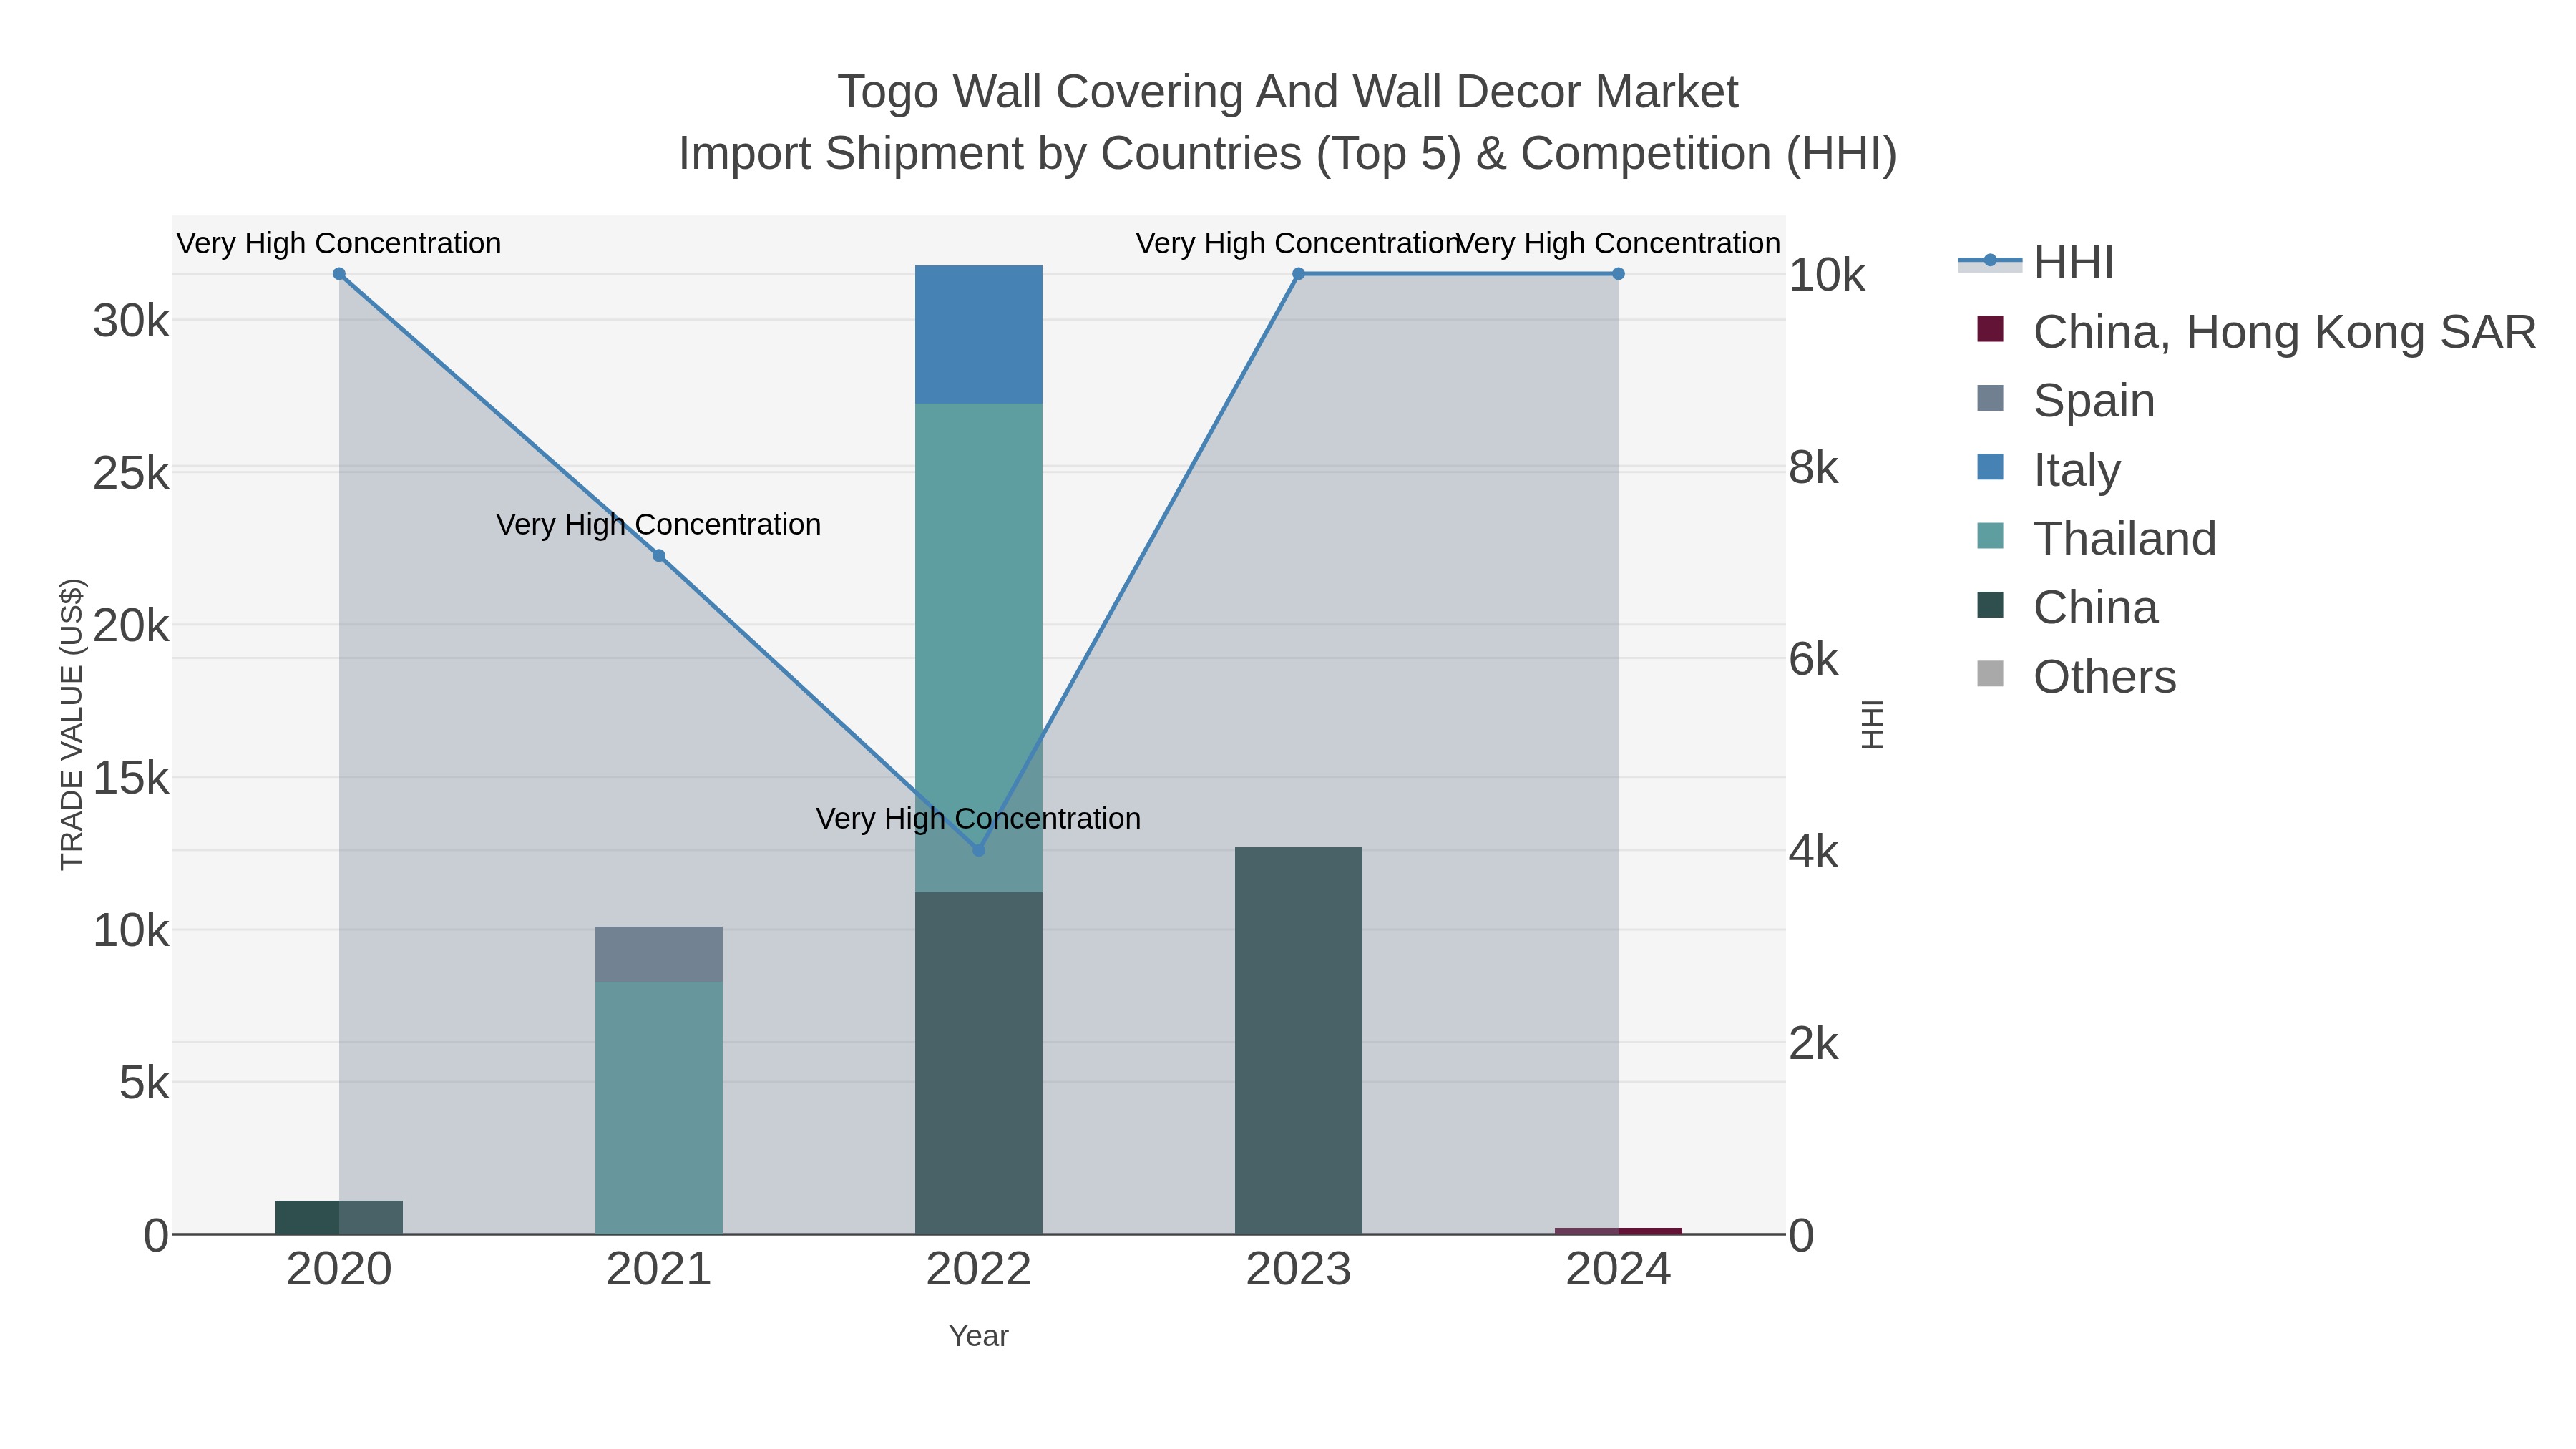
Task: Click the 8k right axis tick label
Action: (1814, 467)
